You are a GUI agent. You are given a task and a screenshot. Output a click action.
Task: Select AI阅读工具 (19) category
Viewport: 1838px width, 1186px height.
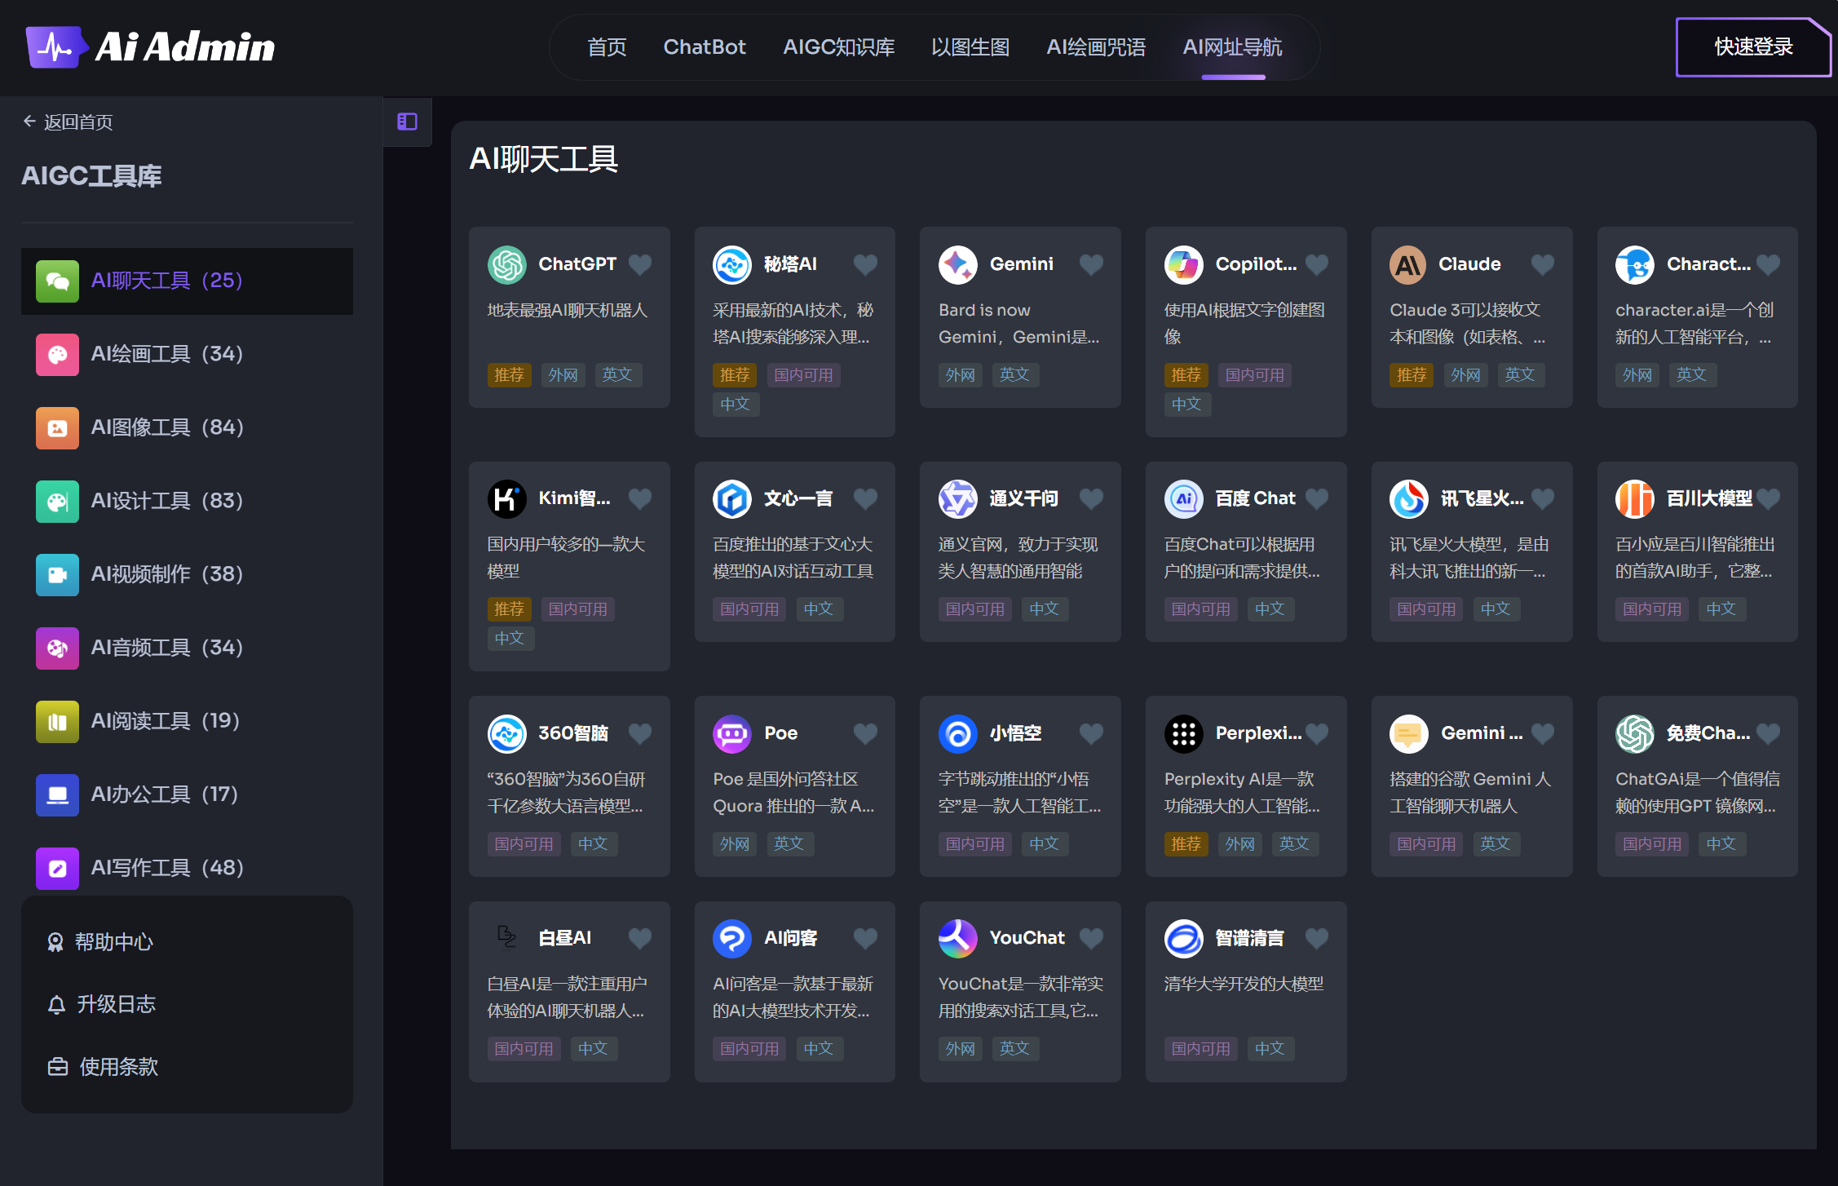[187, 721]
